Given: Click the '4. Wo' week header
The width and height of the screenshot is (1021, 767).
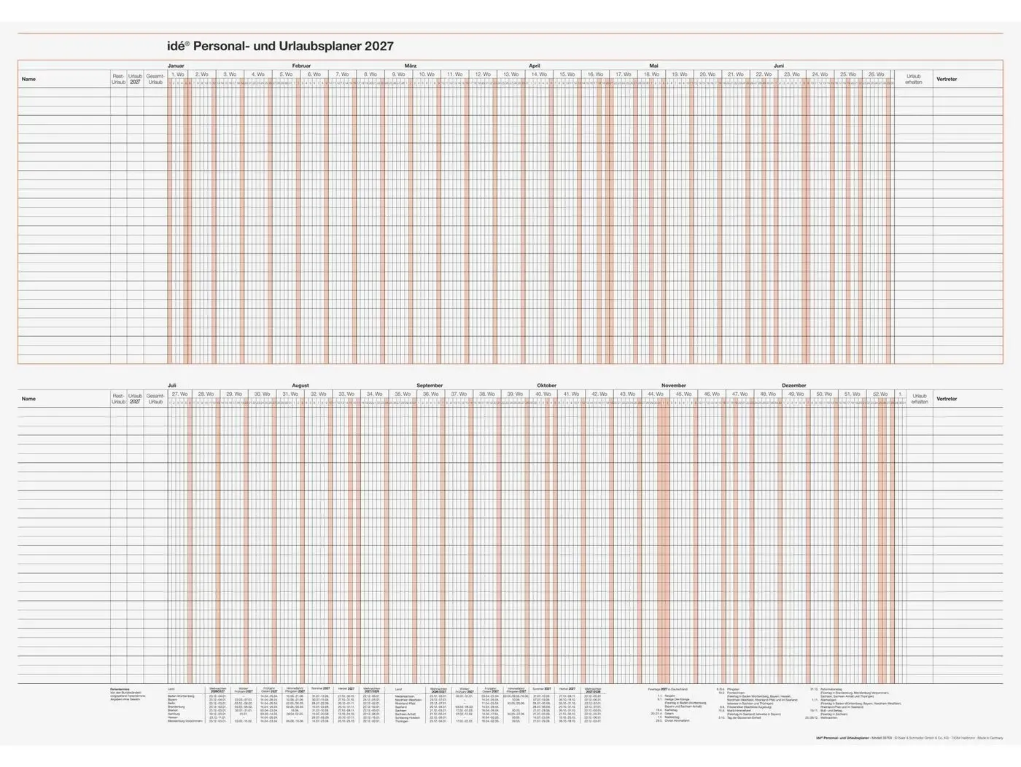Looking at the screenshot, I should [258, 74].
